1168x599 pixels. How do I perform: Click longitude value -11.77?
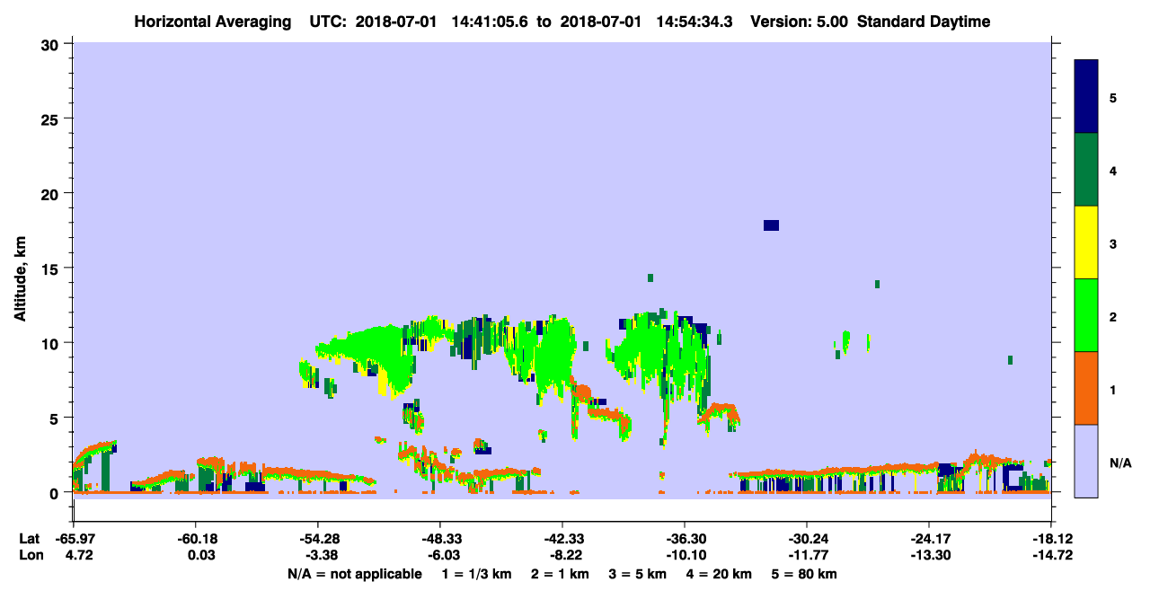(x=808, y=555)
